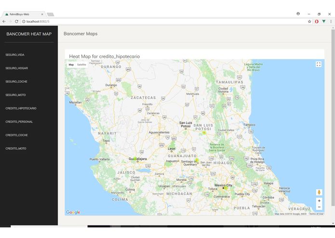Click the Mazatlan label on map
The width and height of the screenshot is (335, 238).
tap(75, 102)
